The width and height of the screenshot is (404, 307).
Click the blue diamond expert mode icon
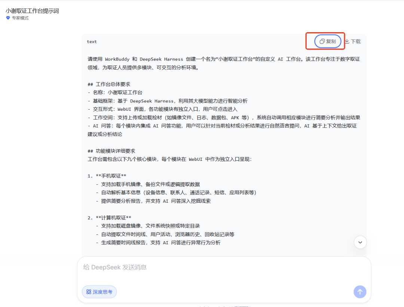8,18
